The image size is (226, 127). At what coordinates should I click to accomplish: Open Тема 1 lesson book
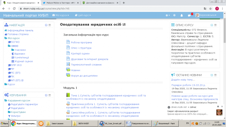[106, 97]
